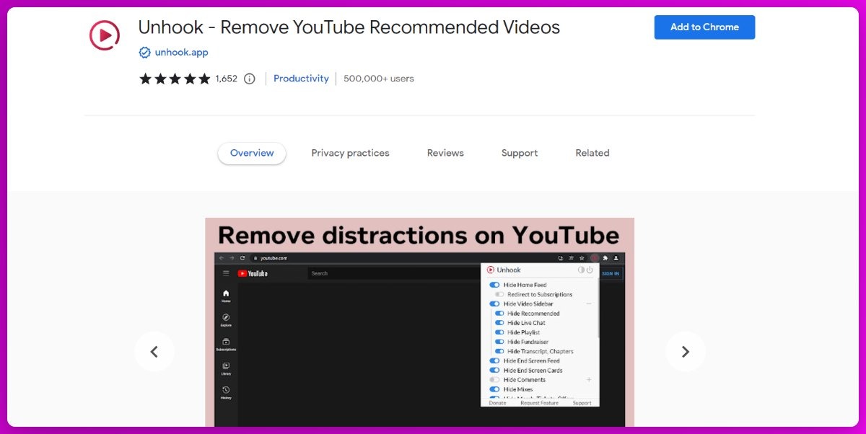
Task: Click the previous screenshot arrow
Action: pos(154,351)
